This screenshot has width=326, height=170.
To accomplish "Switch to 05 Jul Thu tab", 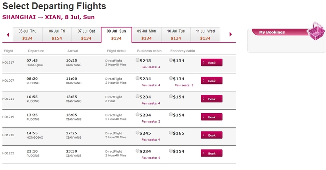I will click(27, 35).
